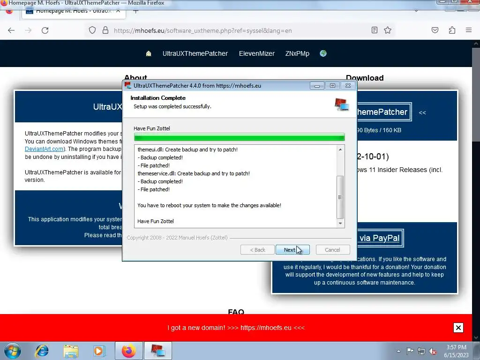Close the red new-domain banner

(x=458, y=328)
